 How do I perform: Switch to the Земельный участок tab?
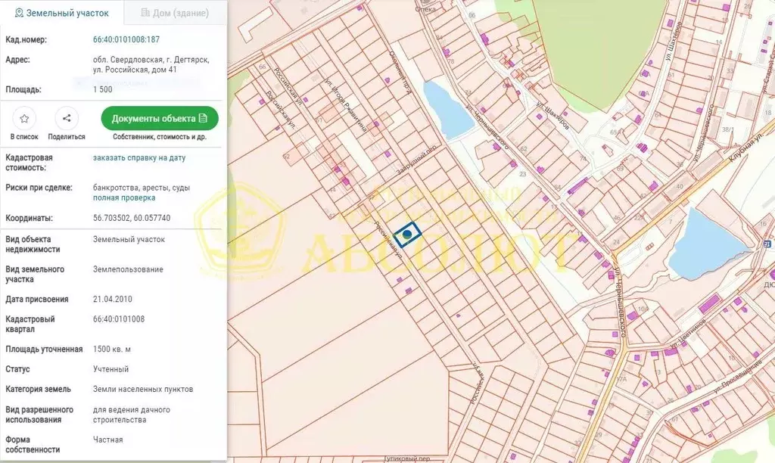pos(62,13)
